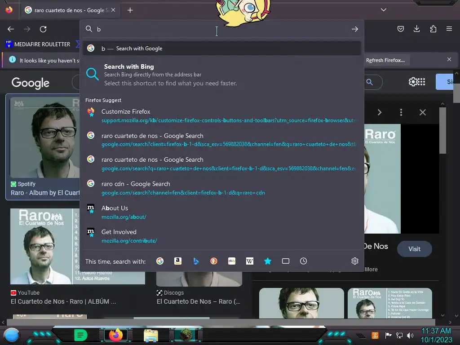Click the browser back arrow
The image size is (460, 345).
(x=11, y=29)
